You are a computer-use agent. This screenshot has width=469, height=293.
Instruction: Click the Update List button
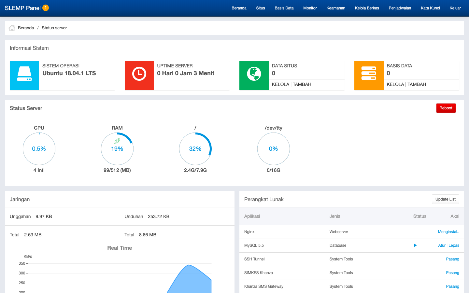[x=446, y=199]
